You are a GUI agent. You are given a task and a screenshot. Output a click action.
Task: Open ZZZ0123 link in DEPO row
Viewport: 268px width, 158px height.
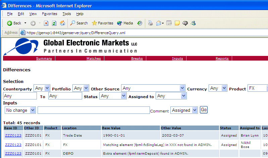pos(13,154)
